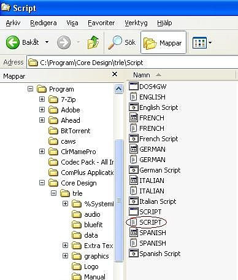Select the audio folder in tree
238x280 pixels.
86,214
